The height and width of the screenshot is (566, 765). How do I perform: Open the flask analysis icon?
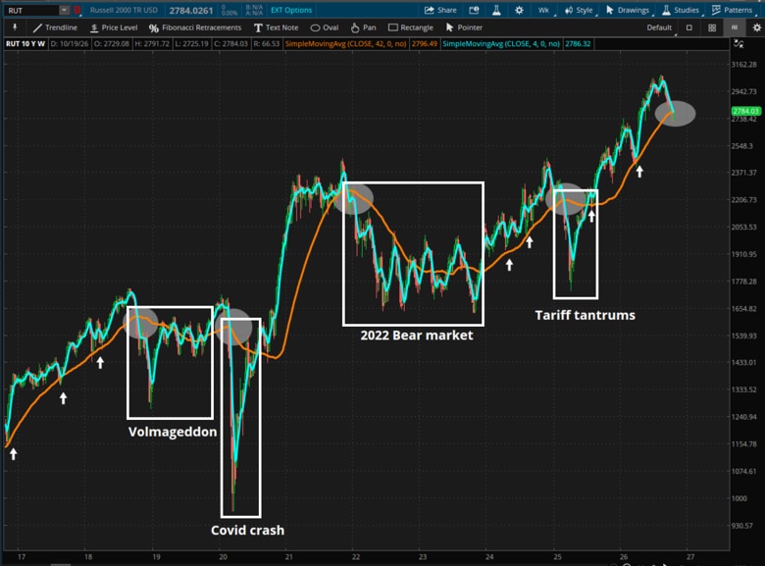[x=496, y=10]
